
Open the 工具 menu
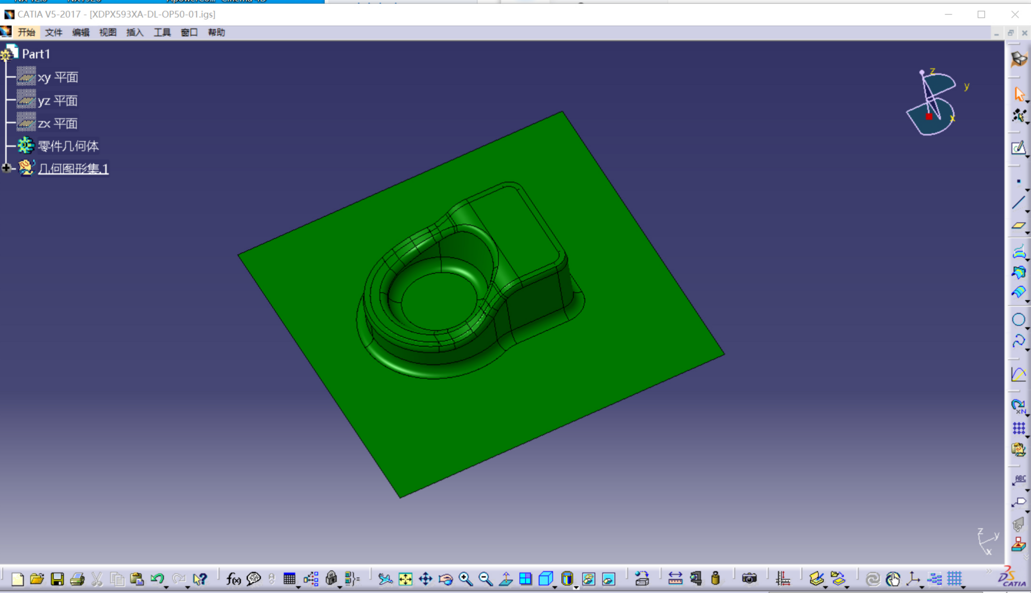(x=162, y=32)
